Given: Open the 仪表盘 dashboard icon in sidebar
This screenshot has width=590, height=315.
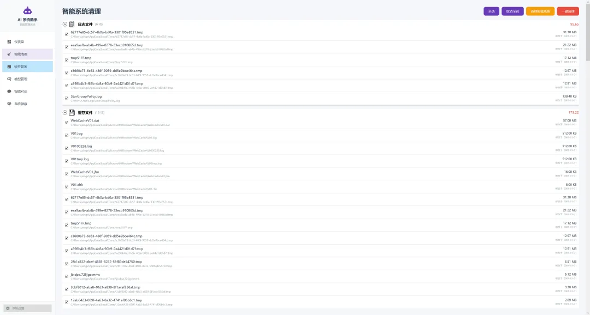Looking at the screenshot, I should [9, 41].
